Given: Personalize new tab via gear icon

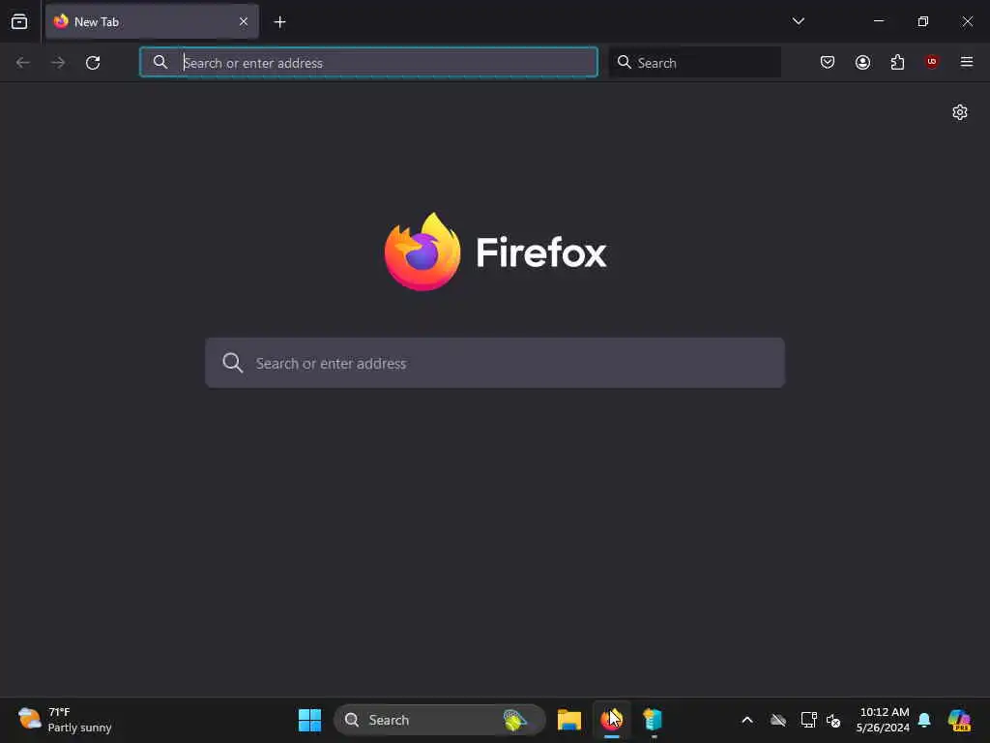Looking at the screenshot, I should pos(960,112).
